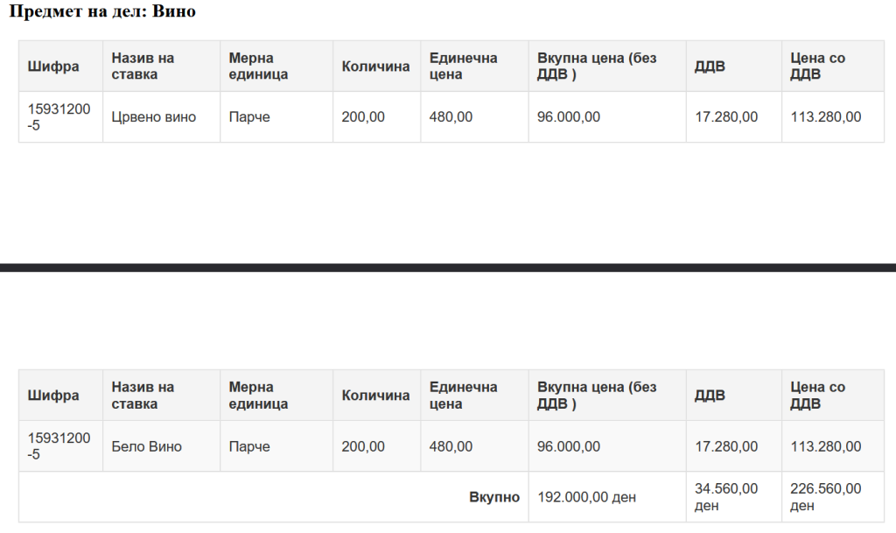Image resolution: width=896 pixels, height=533 pixels.
Task: Select the "Бело Вино" item name cell
Action: pyautogui.click(x=147, y=446)
